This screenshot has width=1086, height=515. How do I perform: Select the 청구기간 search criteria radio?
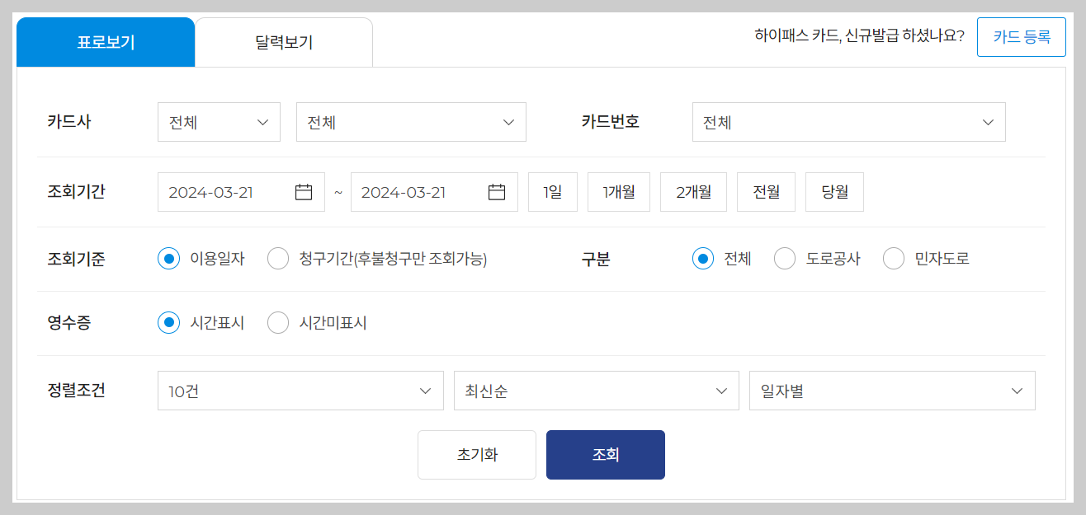click(x=277, y=258)
